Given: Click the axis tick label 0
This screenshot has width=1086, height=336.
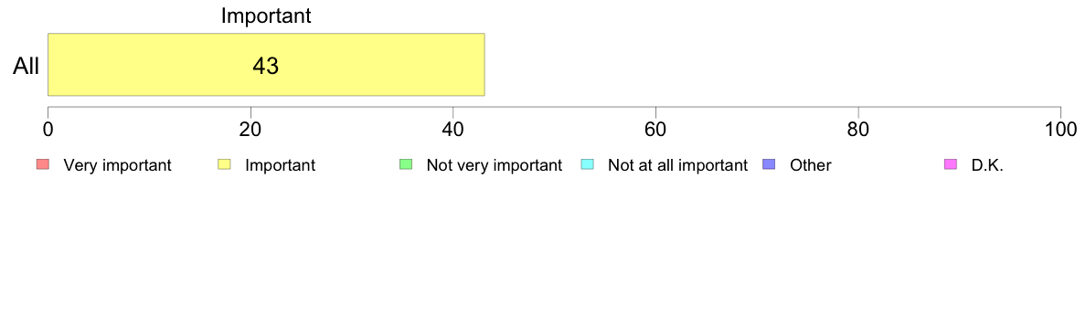Looking at the screenshot, I should click(48, 129).
